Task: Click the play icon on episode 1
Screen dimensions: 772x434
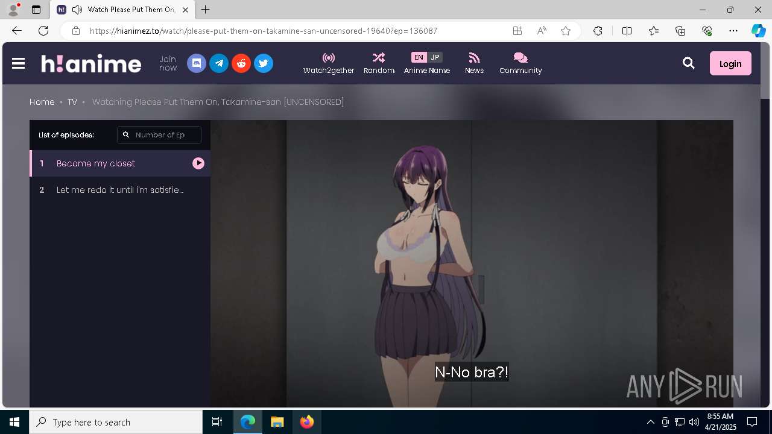Action: (x=198, y=163)
